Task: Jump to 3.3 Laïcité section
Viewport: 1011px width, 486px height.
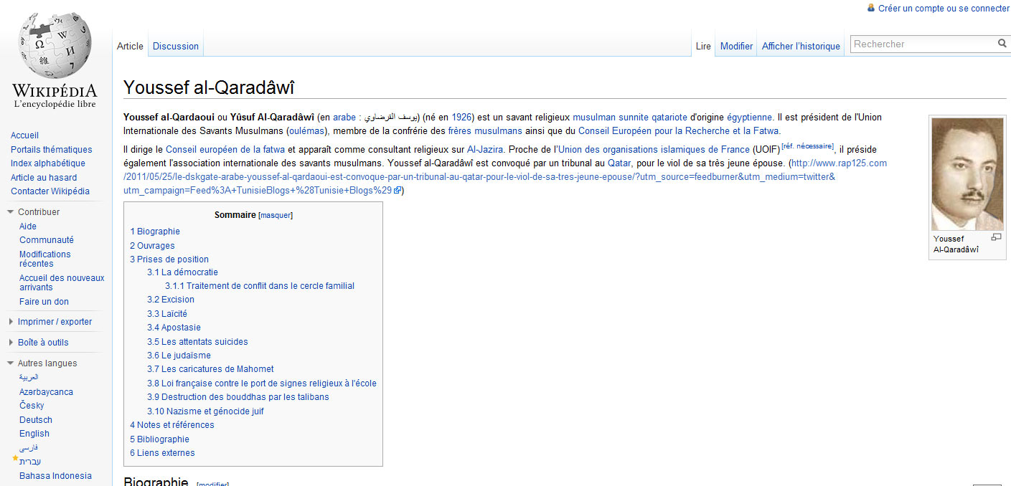Action: click(x=167, y=314)
